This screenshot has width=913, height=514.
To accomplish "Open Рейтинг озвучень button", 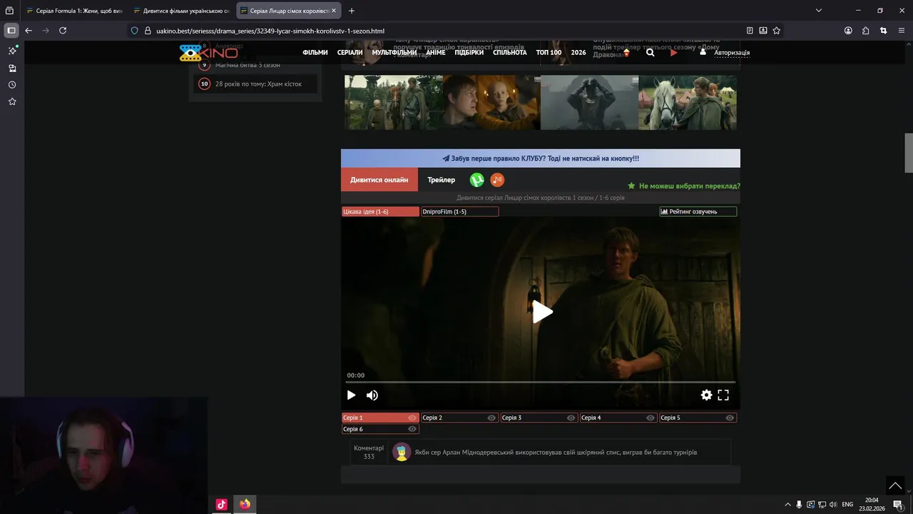I will pos(698,211).
